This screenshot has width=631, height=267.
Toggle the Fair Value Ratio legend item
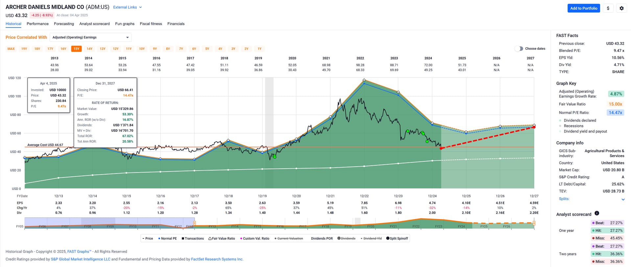point(222,238)
